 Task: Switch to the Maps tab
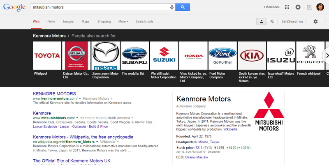tap(86, 21)
